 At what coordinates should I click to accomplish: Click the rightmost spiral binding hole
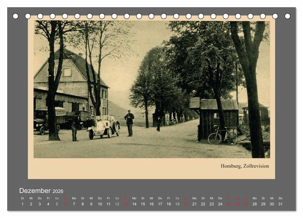287,16
